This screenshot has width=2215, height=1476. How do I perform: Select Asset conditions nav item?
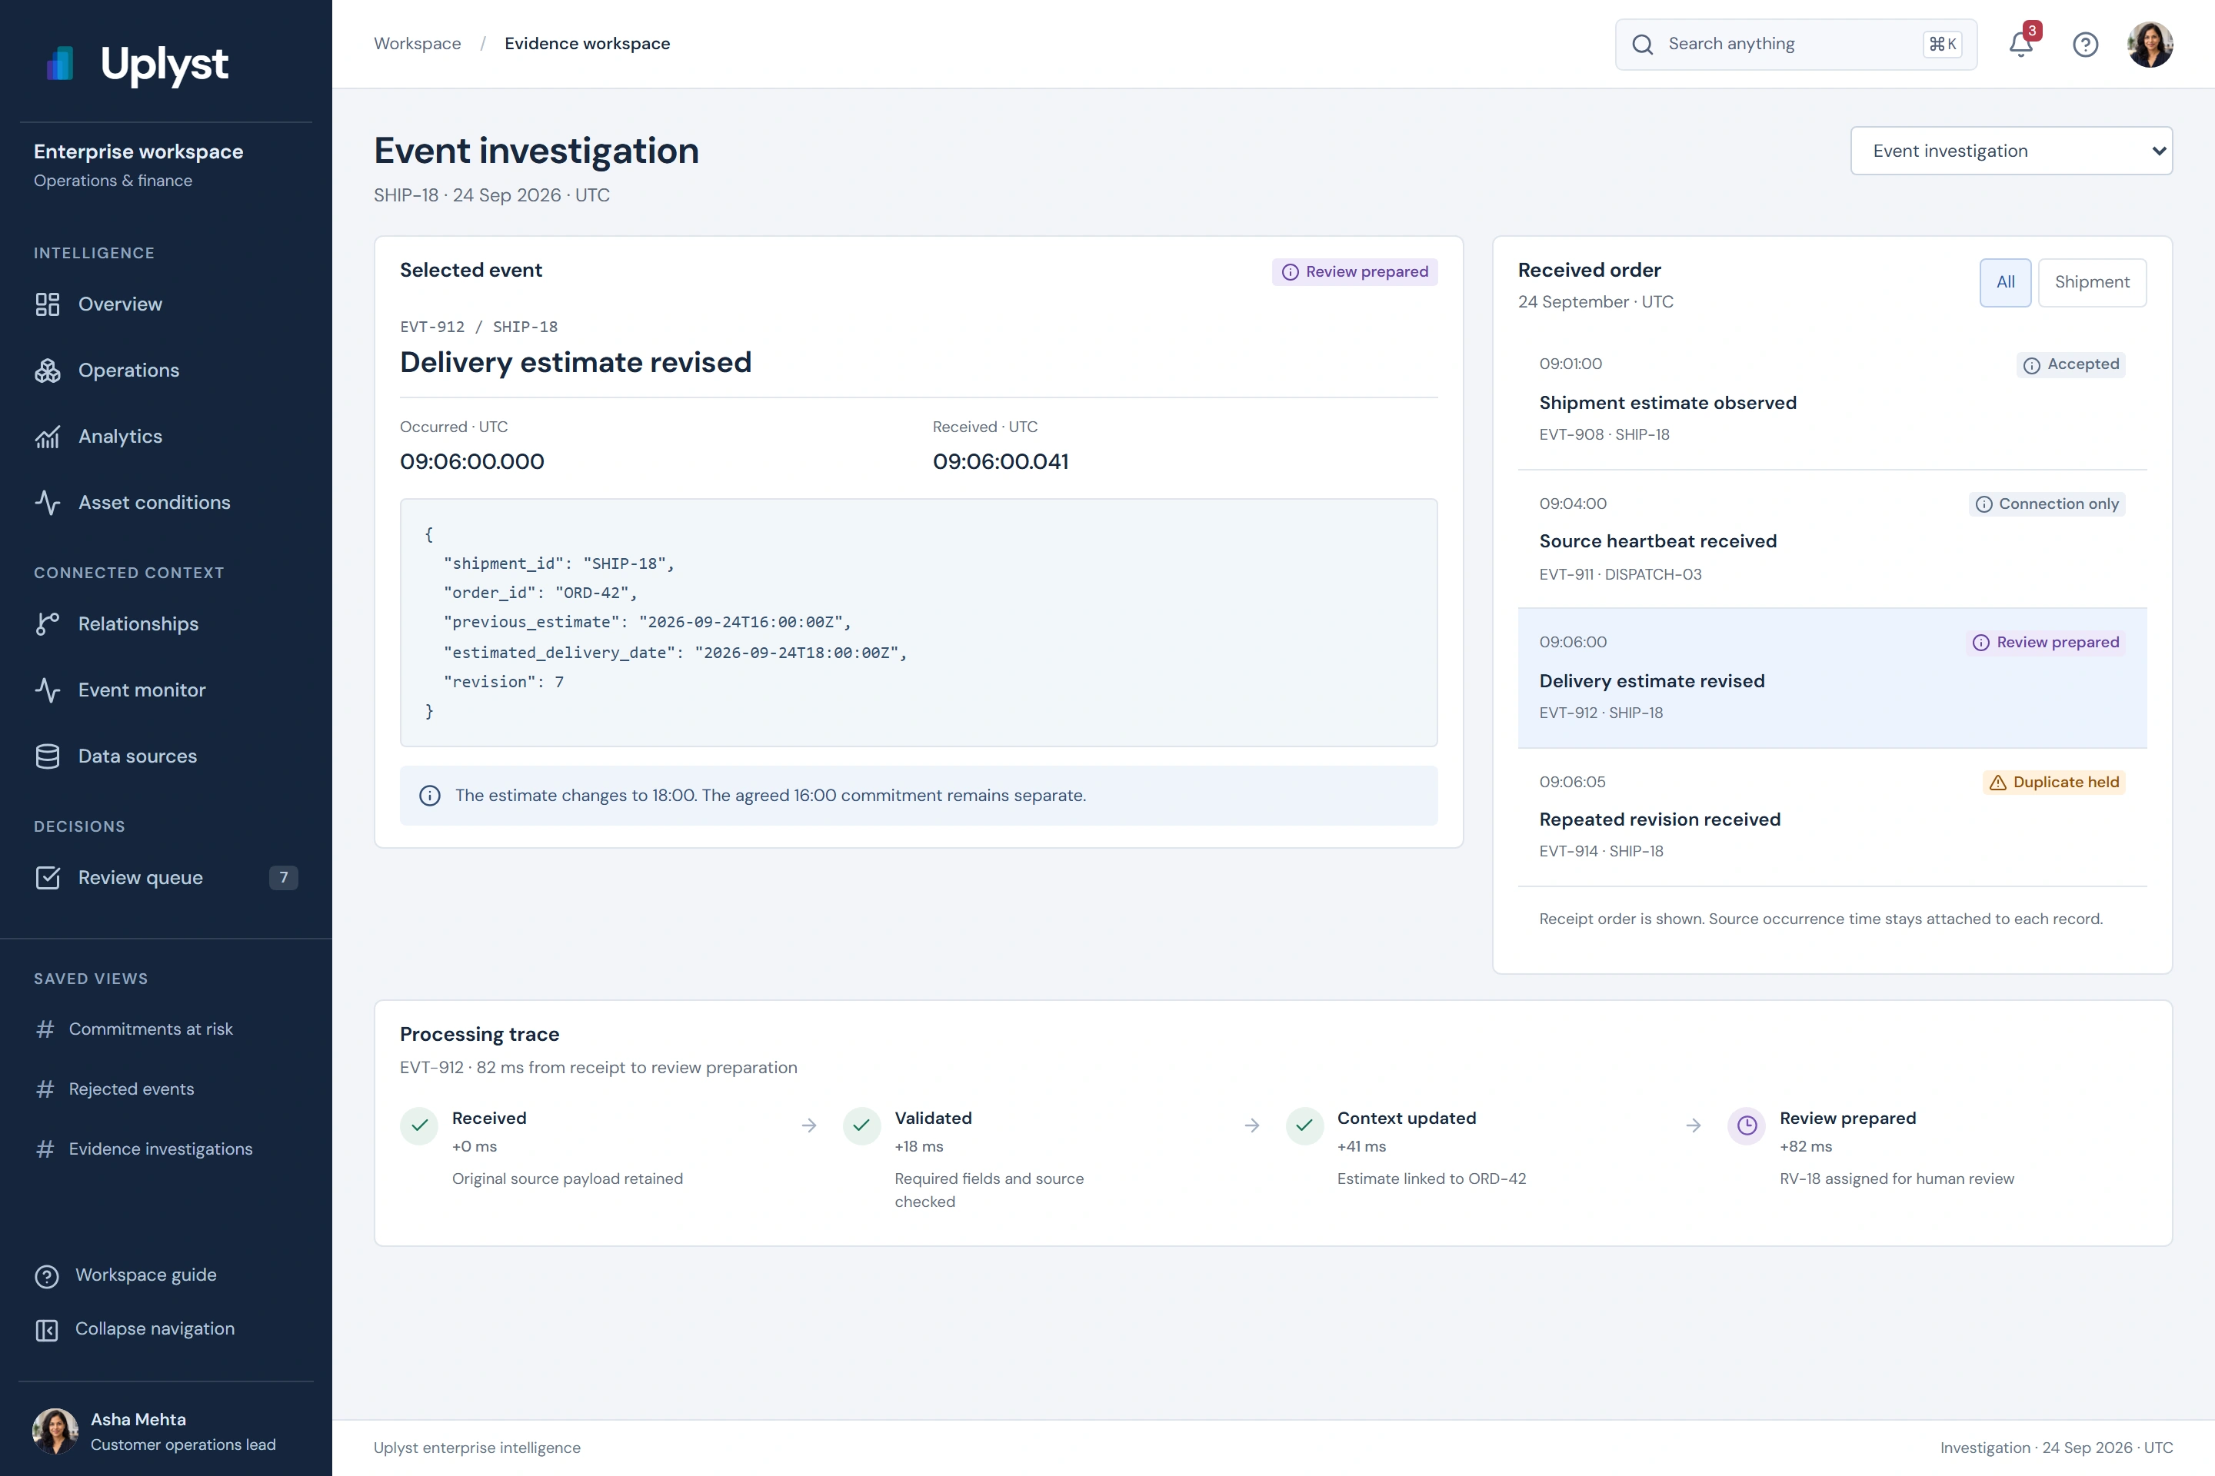166,502
